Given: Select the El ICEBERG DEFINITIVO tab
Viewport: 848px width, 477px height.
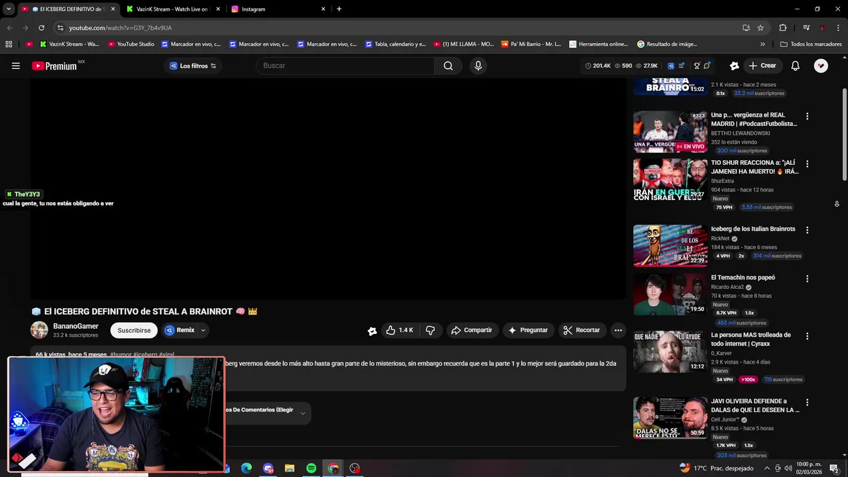Looking at the screenshot, I should [68, 9].
